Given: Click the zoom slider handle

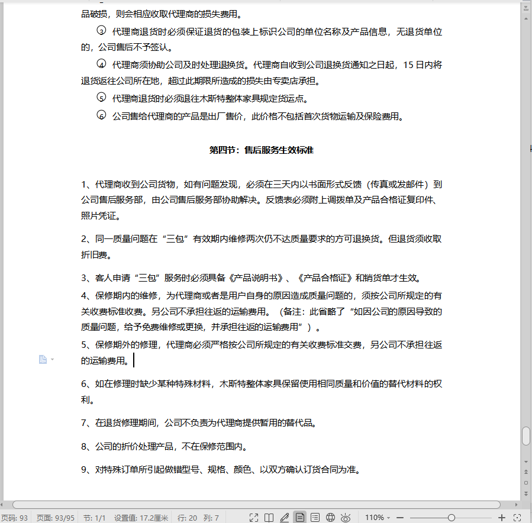Looking at the screenshot, I should click(x=452, y=518).
